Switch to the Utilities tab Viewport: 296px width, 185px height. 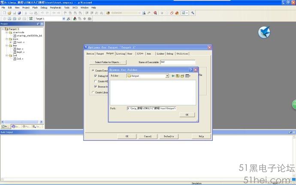pyautogui.click(x=182, y=54)
